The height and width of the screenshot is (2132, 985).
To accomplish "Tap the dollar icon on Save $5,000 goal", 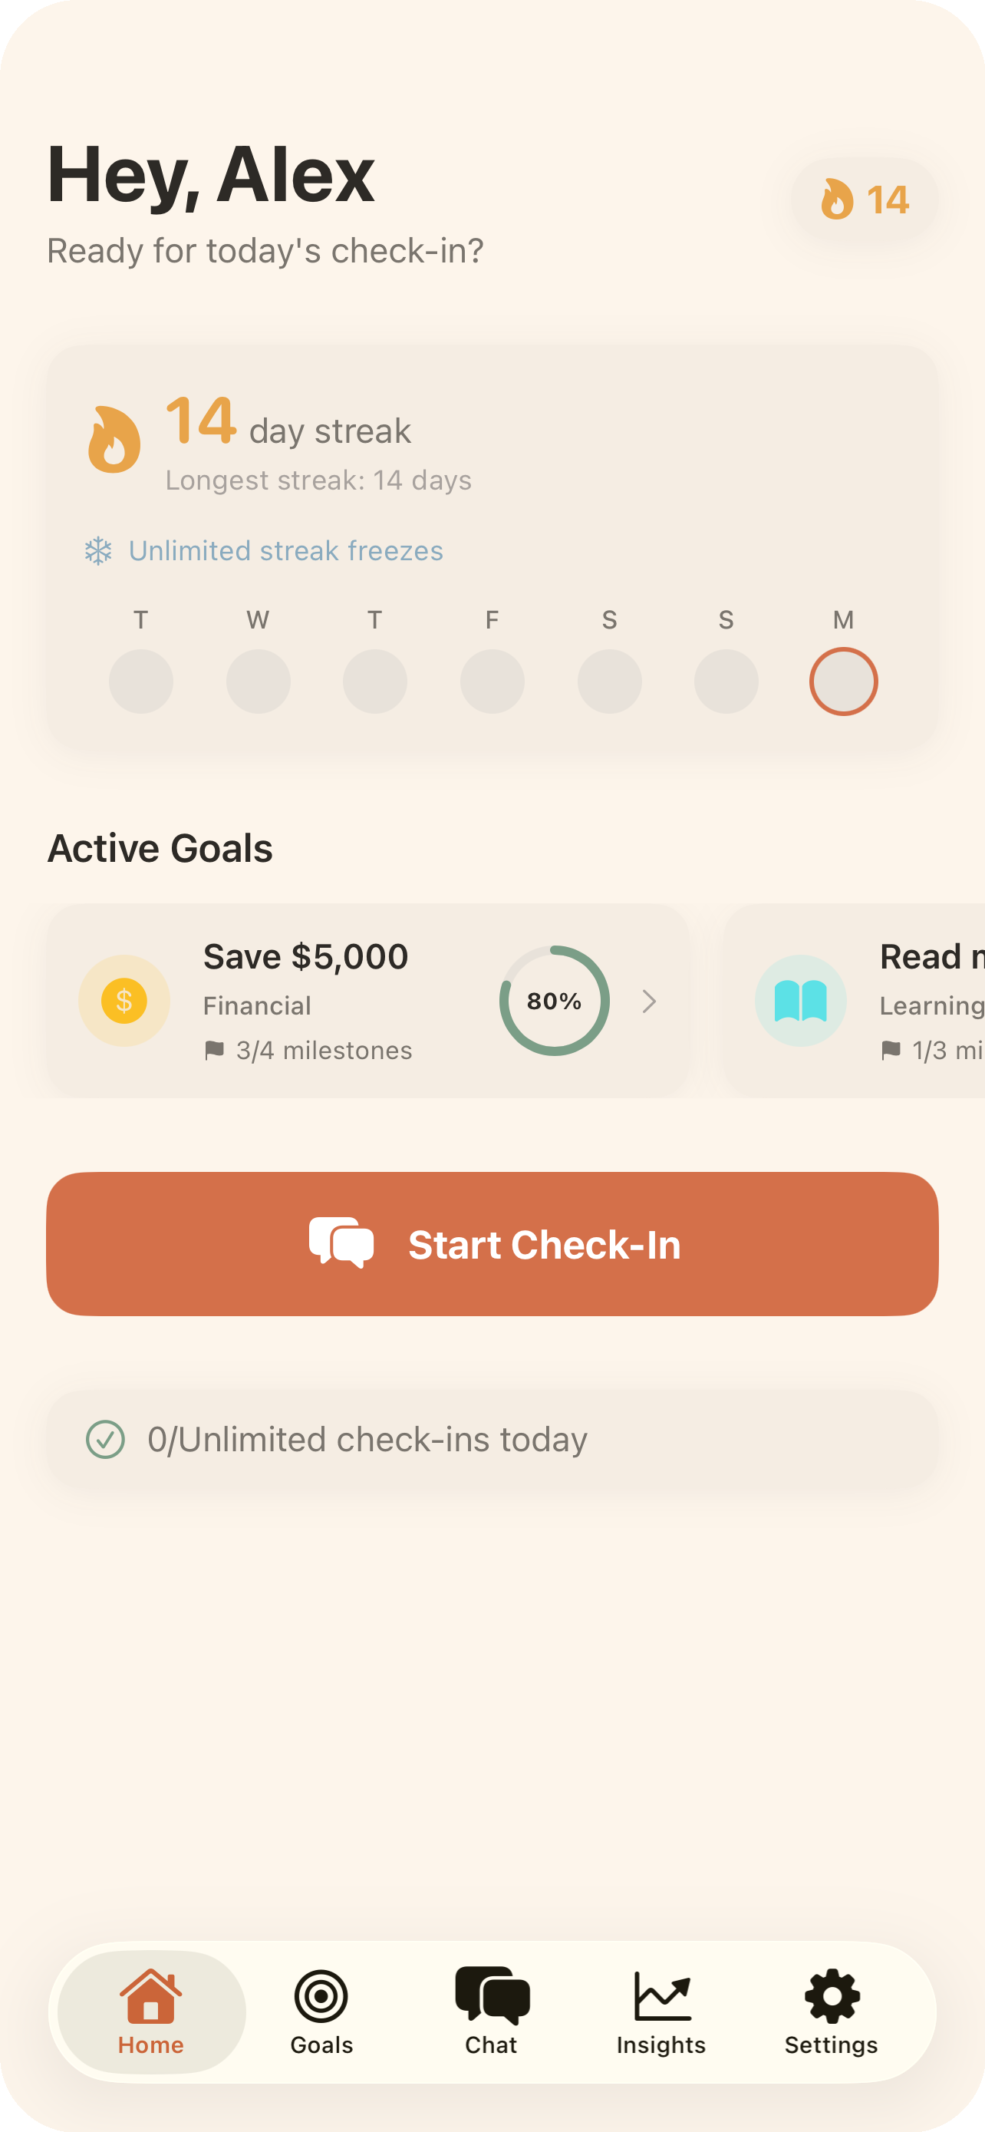I will (124, 1000).
